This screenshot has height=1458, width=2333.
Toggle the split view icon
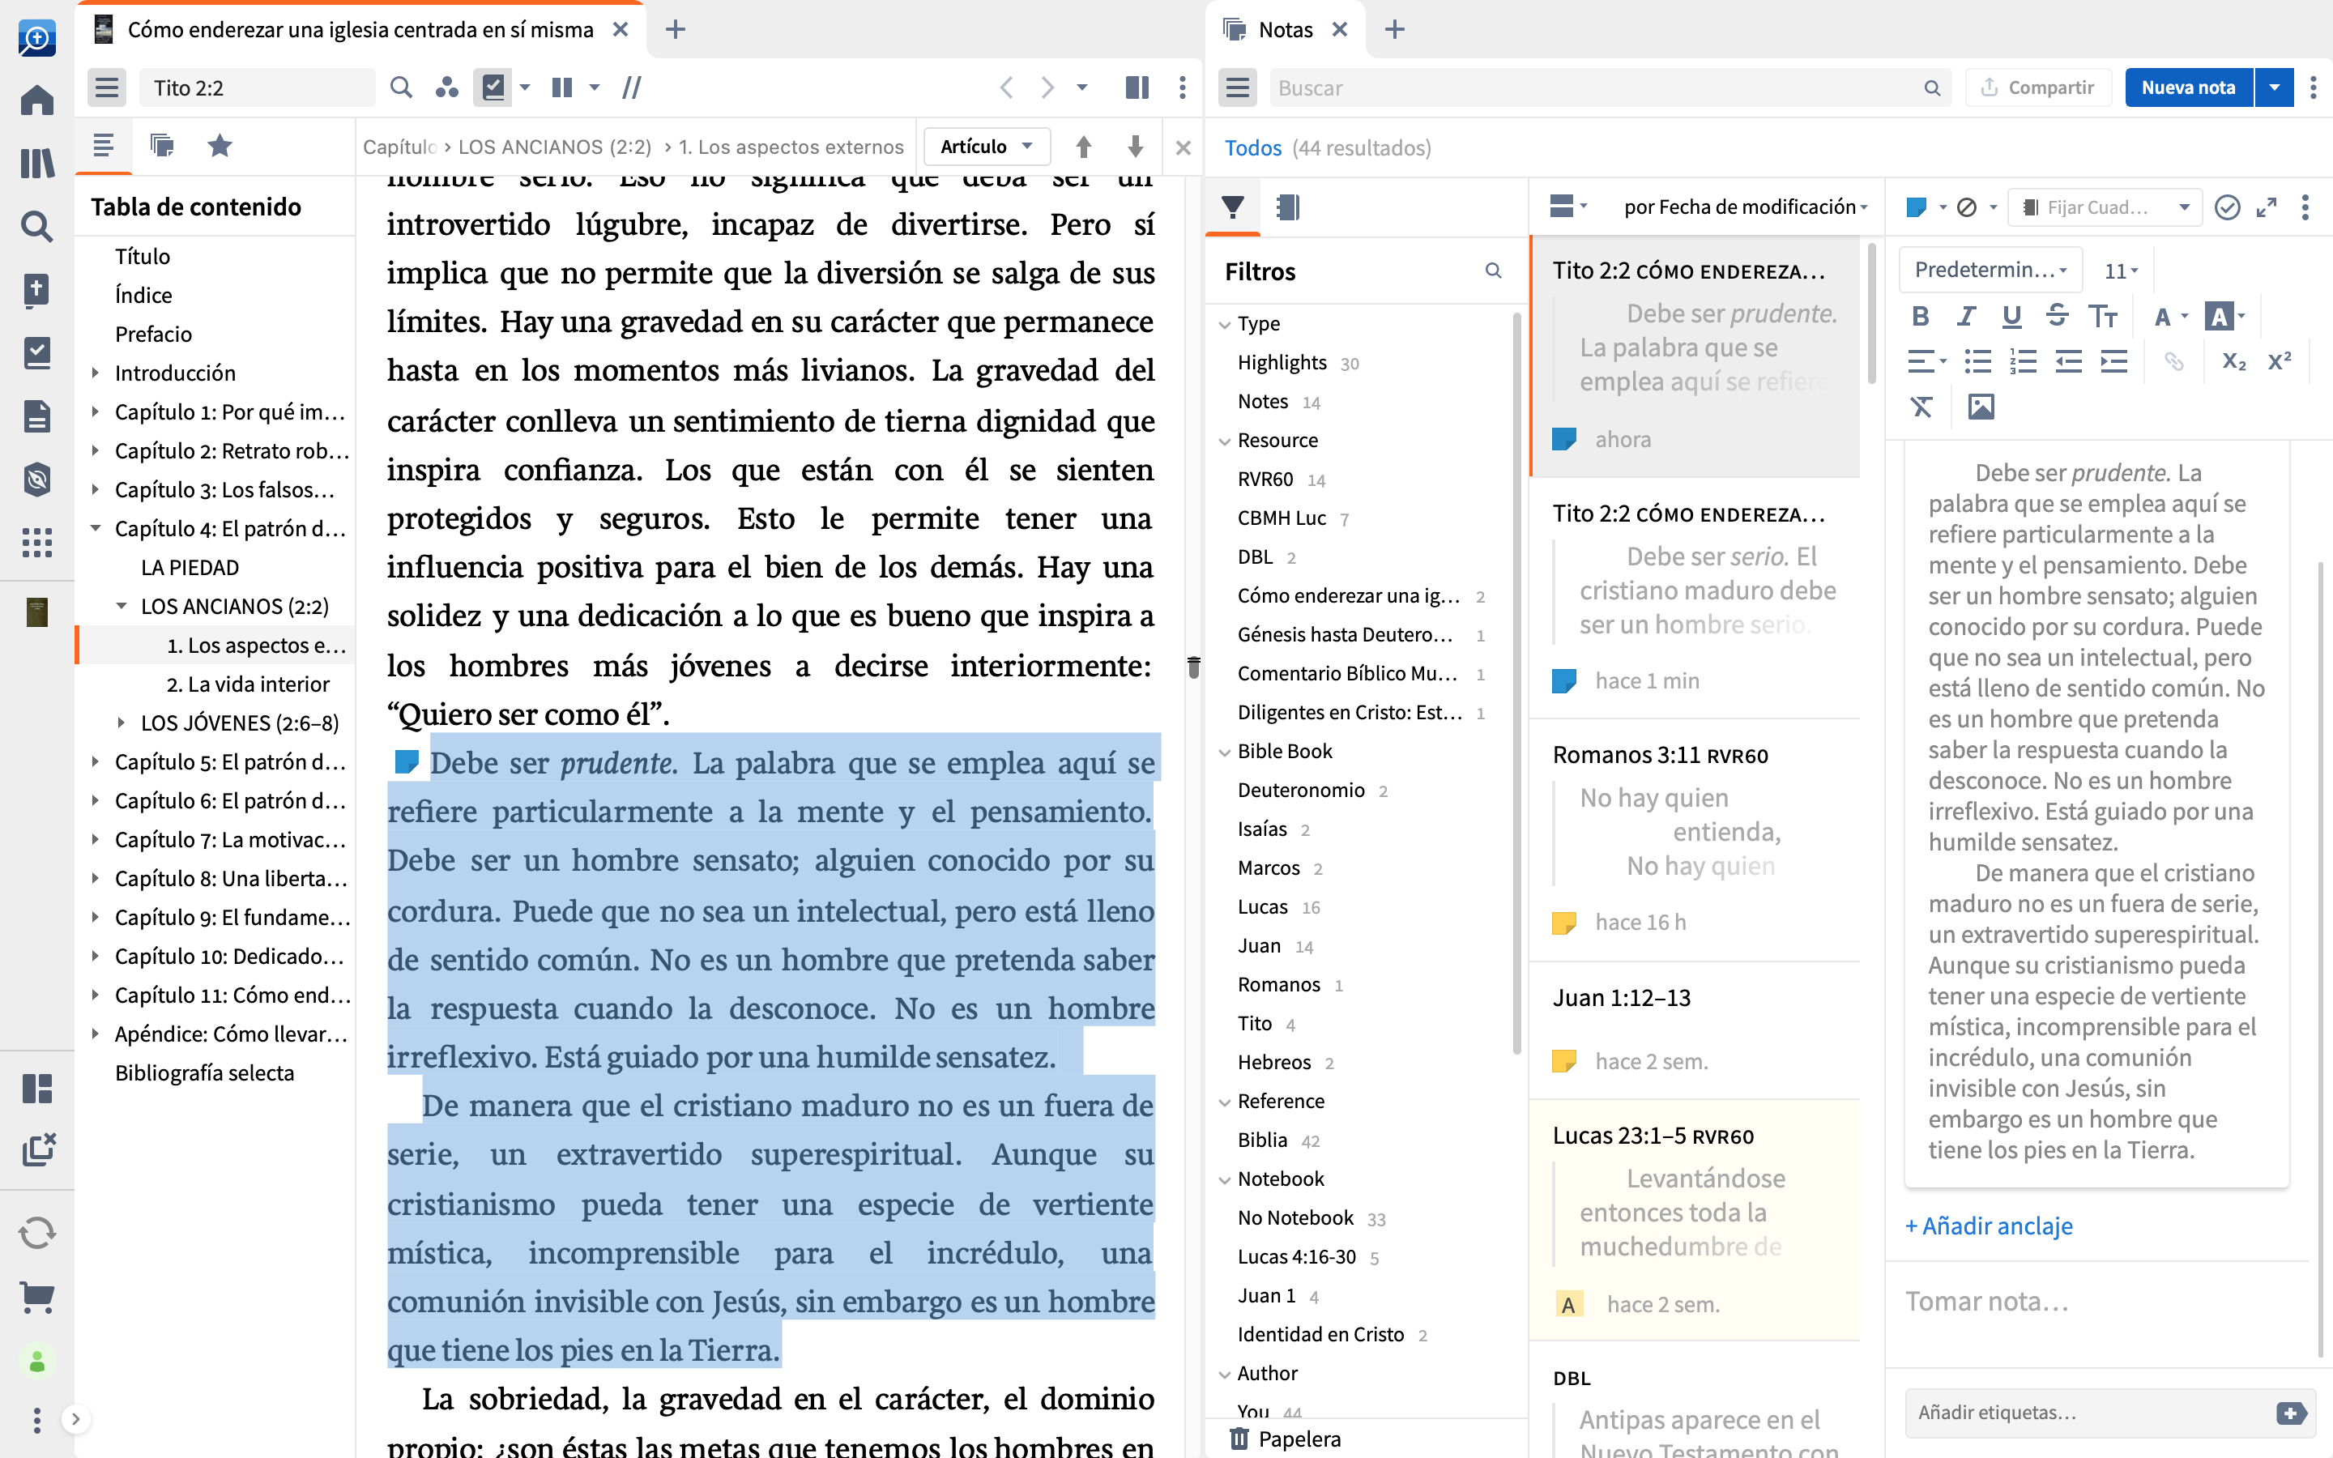(x=1137, y=87)
